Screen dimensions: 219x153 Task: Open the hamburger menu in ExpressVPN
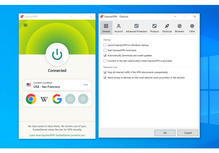[x=25, y=25]
